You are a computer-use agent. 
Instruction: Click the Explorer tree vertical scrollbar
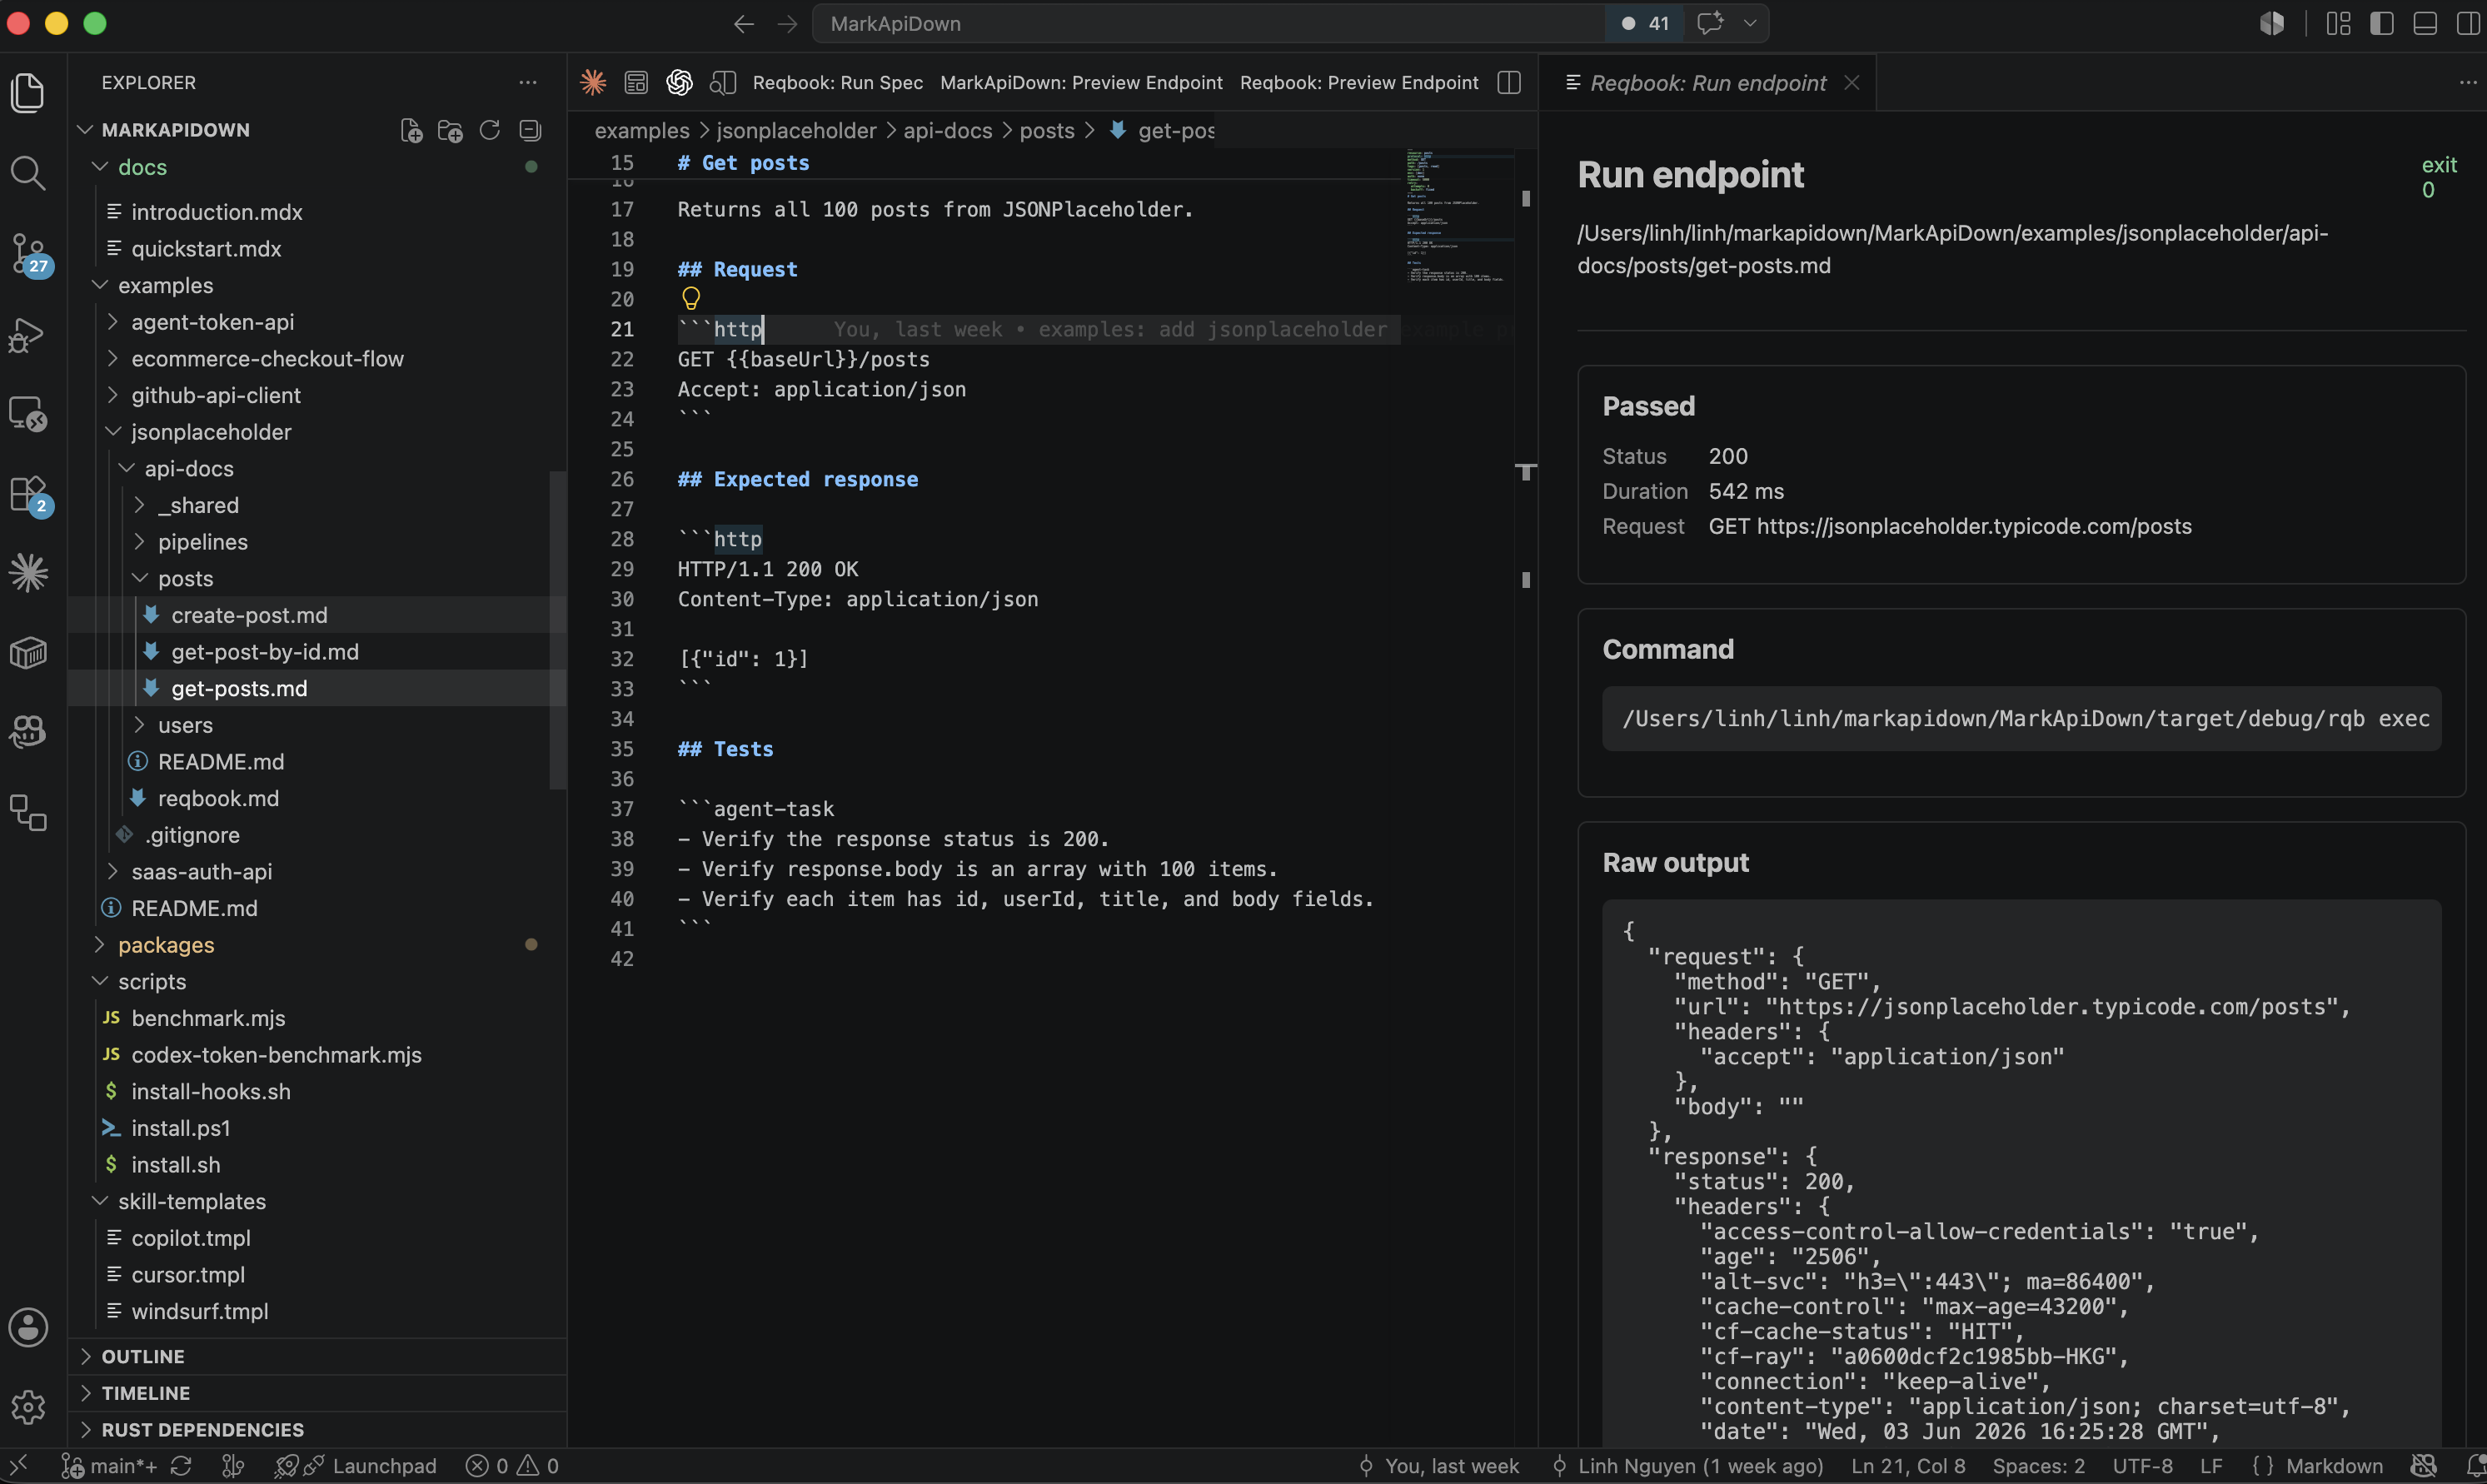tap(558, 630)
